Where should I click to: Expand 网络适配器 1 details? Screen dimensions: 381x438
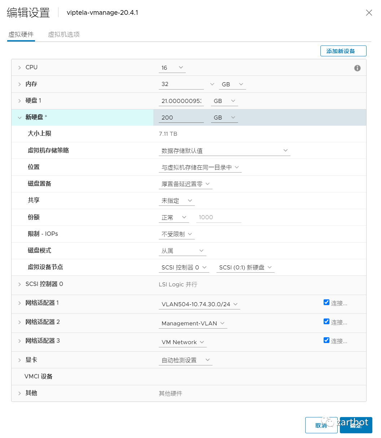click(19, 303)
